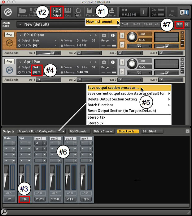This screenshot has width=192, height=216.
Task: Click 1|2 output assignment on Main channel
Action: tap(9, 199)
